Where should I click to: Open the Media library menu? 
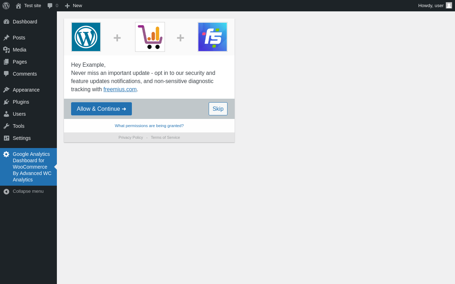28,50
